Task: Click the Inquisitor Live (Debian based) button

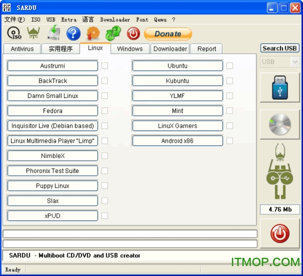Action: pos(52,126)
